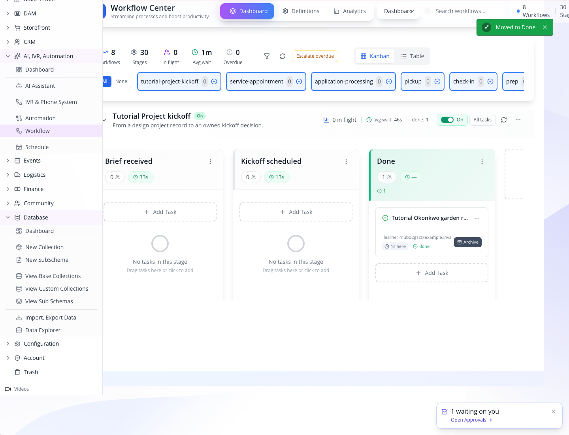
Task: Toggle the workflow On switch
Action: tap(447, 120)
